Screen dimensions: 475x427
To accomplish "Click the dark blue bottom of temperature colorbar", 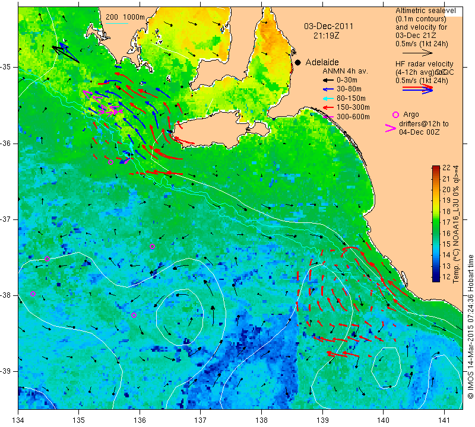I will pyautogui.click(x=436, y=279).
